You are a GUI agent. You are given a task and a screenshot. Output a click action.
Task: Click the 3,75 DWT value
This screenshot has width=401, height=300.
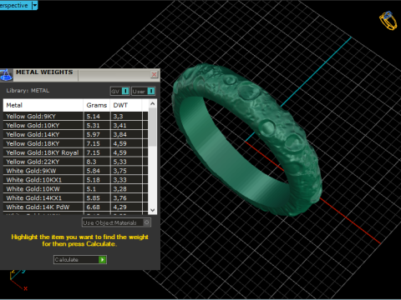pos(119,171)
